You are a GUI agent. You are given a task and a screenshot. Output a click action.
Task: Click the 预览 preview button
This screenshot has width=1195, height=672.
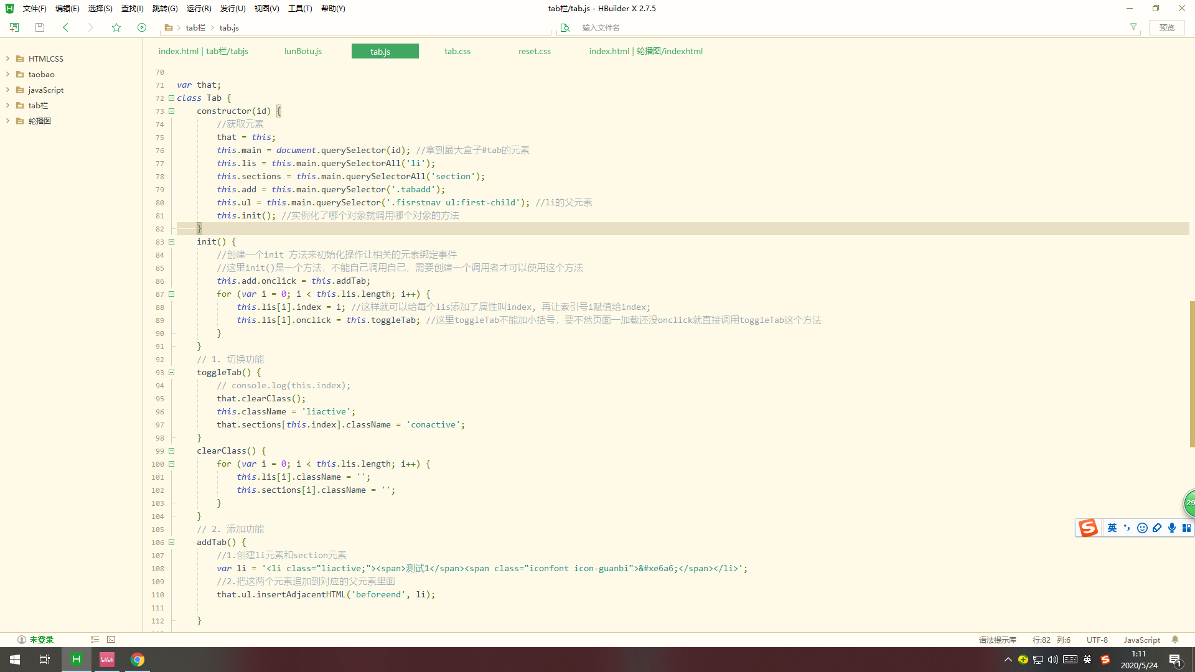(1167, 27)
